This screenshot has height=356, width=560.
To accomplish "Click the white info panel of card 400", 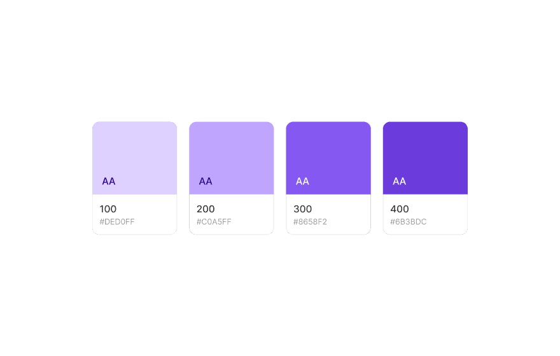I will (x=445, y=215).
